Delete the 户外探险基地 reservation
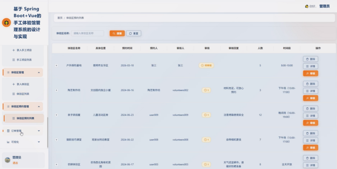This screenshot has height=169, width=337. coord(311,59)
